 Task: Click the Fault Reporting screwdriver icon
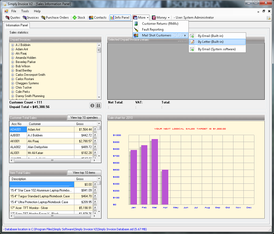click(x=136, y=30)
